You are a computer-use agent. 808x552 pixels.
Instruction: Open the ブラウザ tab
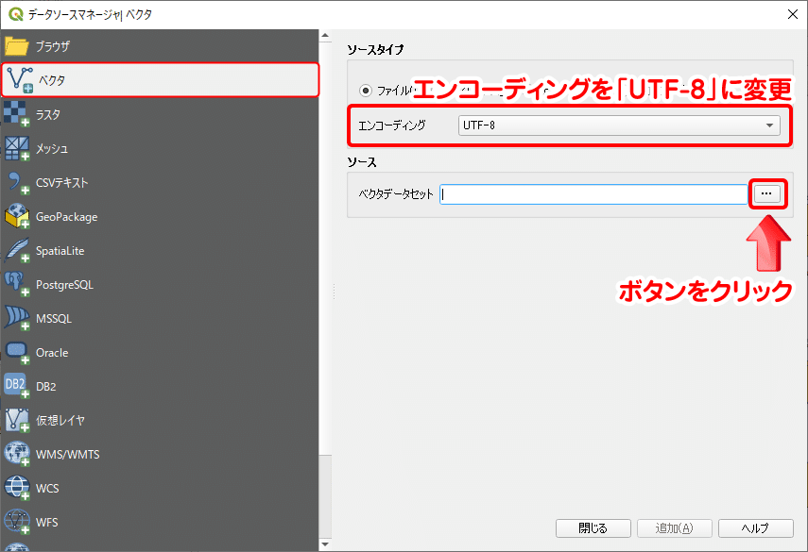159,46
